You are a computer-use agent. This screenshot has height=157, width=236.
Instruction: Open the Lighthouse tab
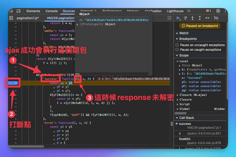pos(175,11)
